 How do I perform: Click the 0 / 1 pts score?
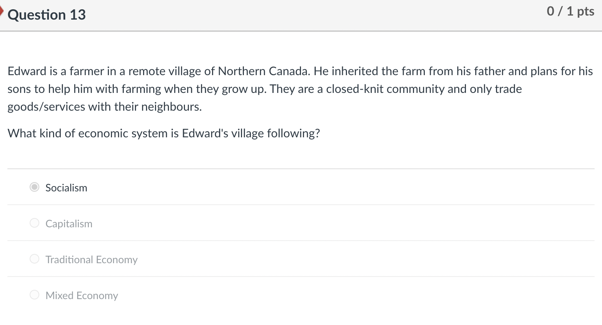pyautogui.click(x=570, y=11)
